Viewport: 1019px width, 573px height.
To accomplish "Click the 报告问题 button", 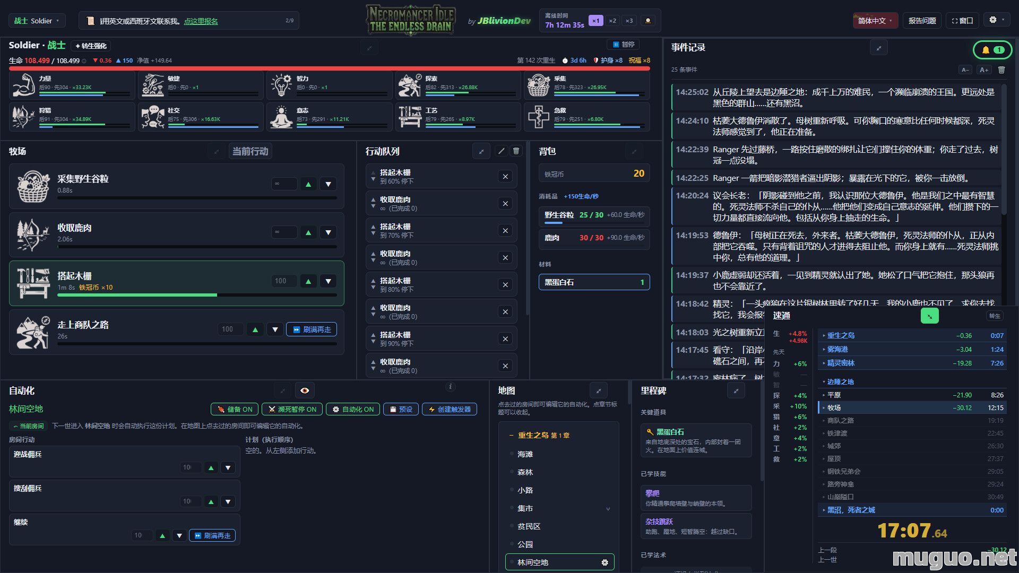I will point(922,21).
